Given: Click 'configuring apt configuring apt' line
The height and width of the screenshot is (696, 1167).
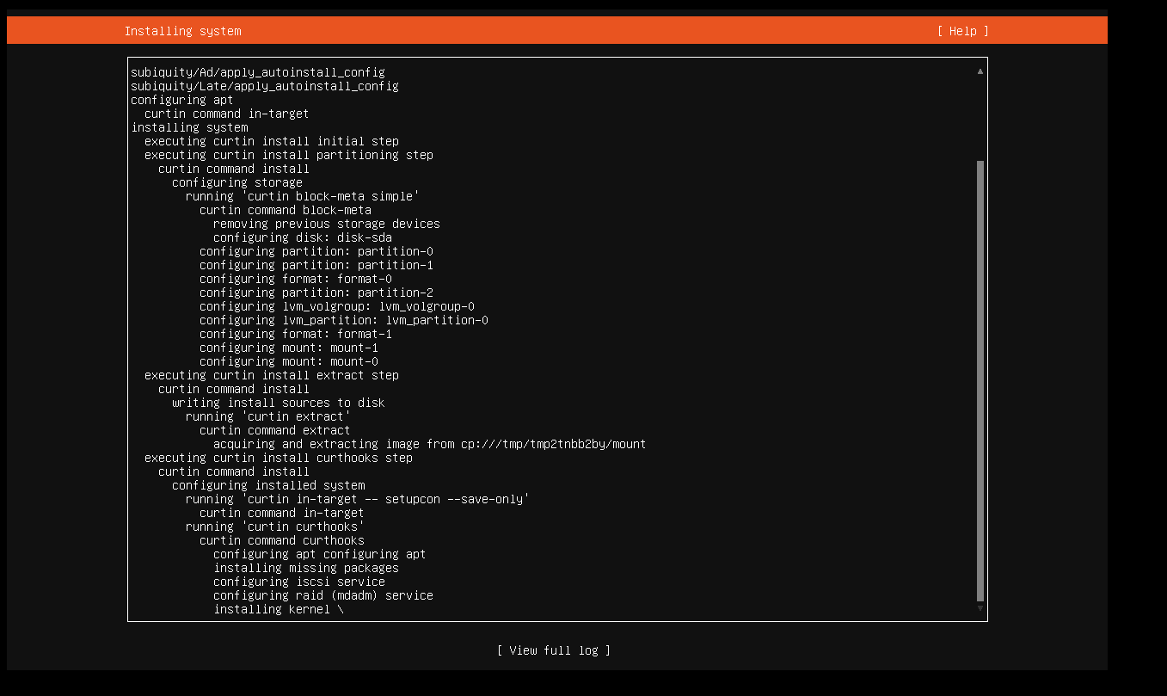Looking at the screenshot, I should click(x=320, y=554).
